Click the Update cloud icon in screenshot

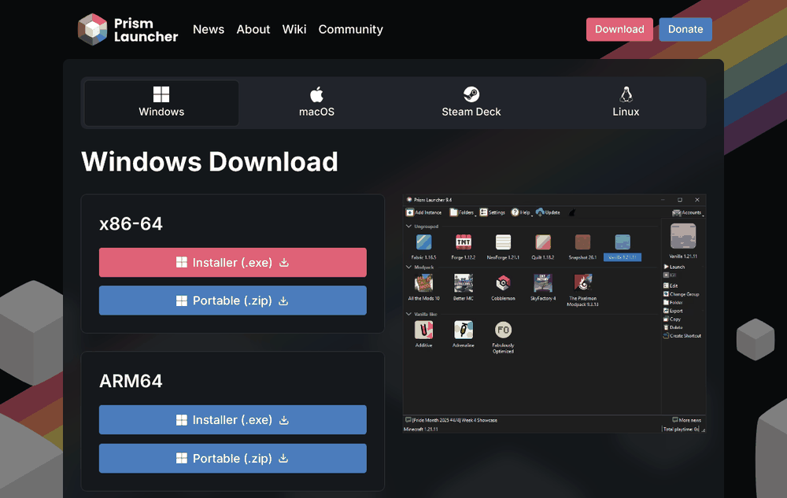(540, 212)
